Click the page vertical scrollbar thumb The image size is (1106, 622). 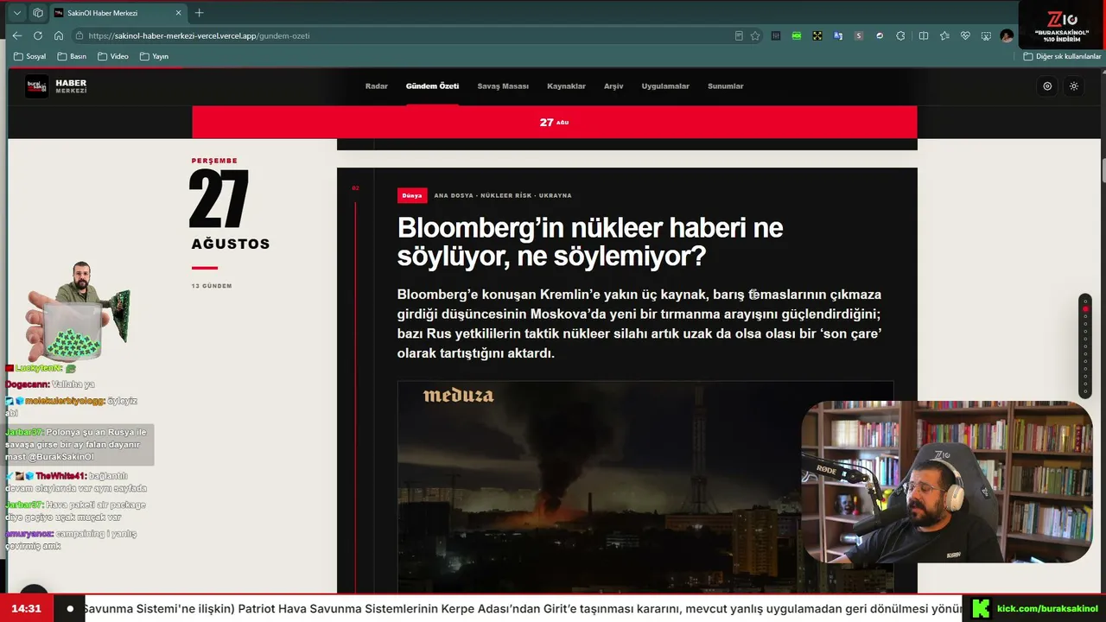click(1103, 170)
